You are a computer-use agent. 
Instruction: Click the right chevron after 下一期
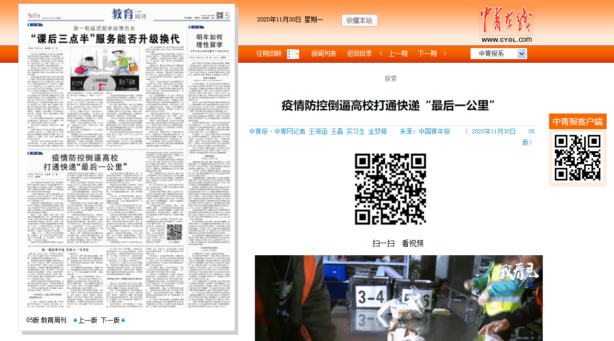[x=445, y=53]
